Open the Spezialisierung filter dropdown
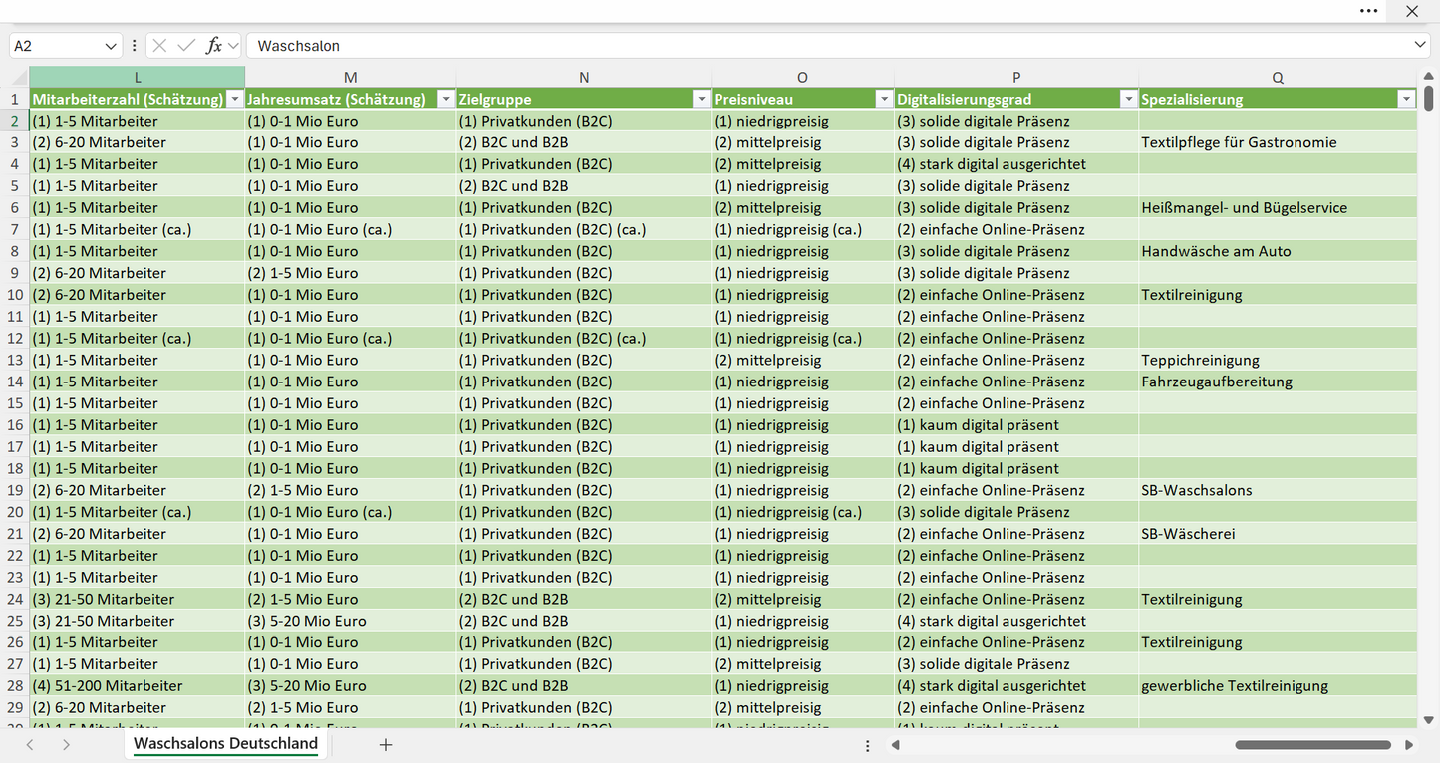Screen dimensions: 1440x763 pyautogui.click(x=1406, y=99)
